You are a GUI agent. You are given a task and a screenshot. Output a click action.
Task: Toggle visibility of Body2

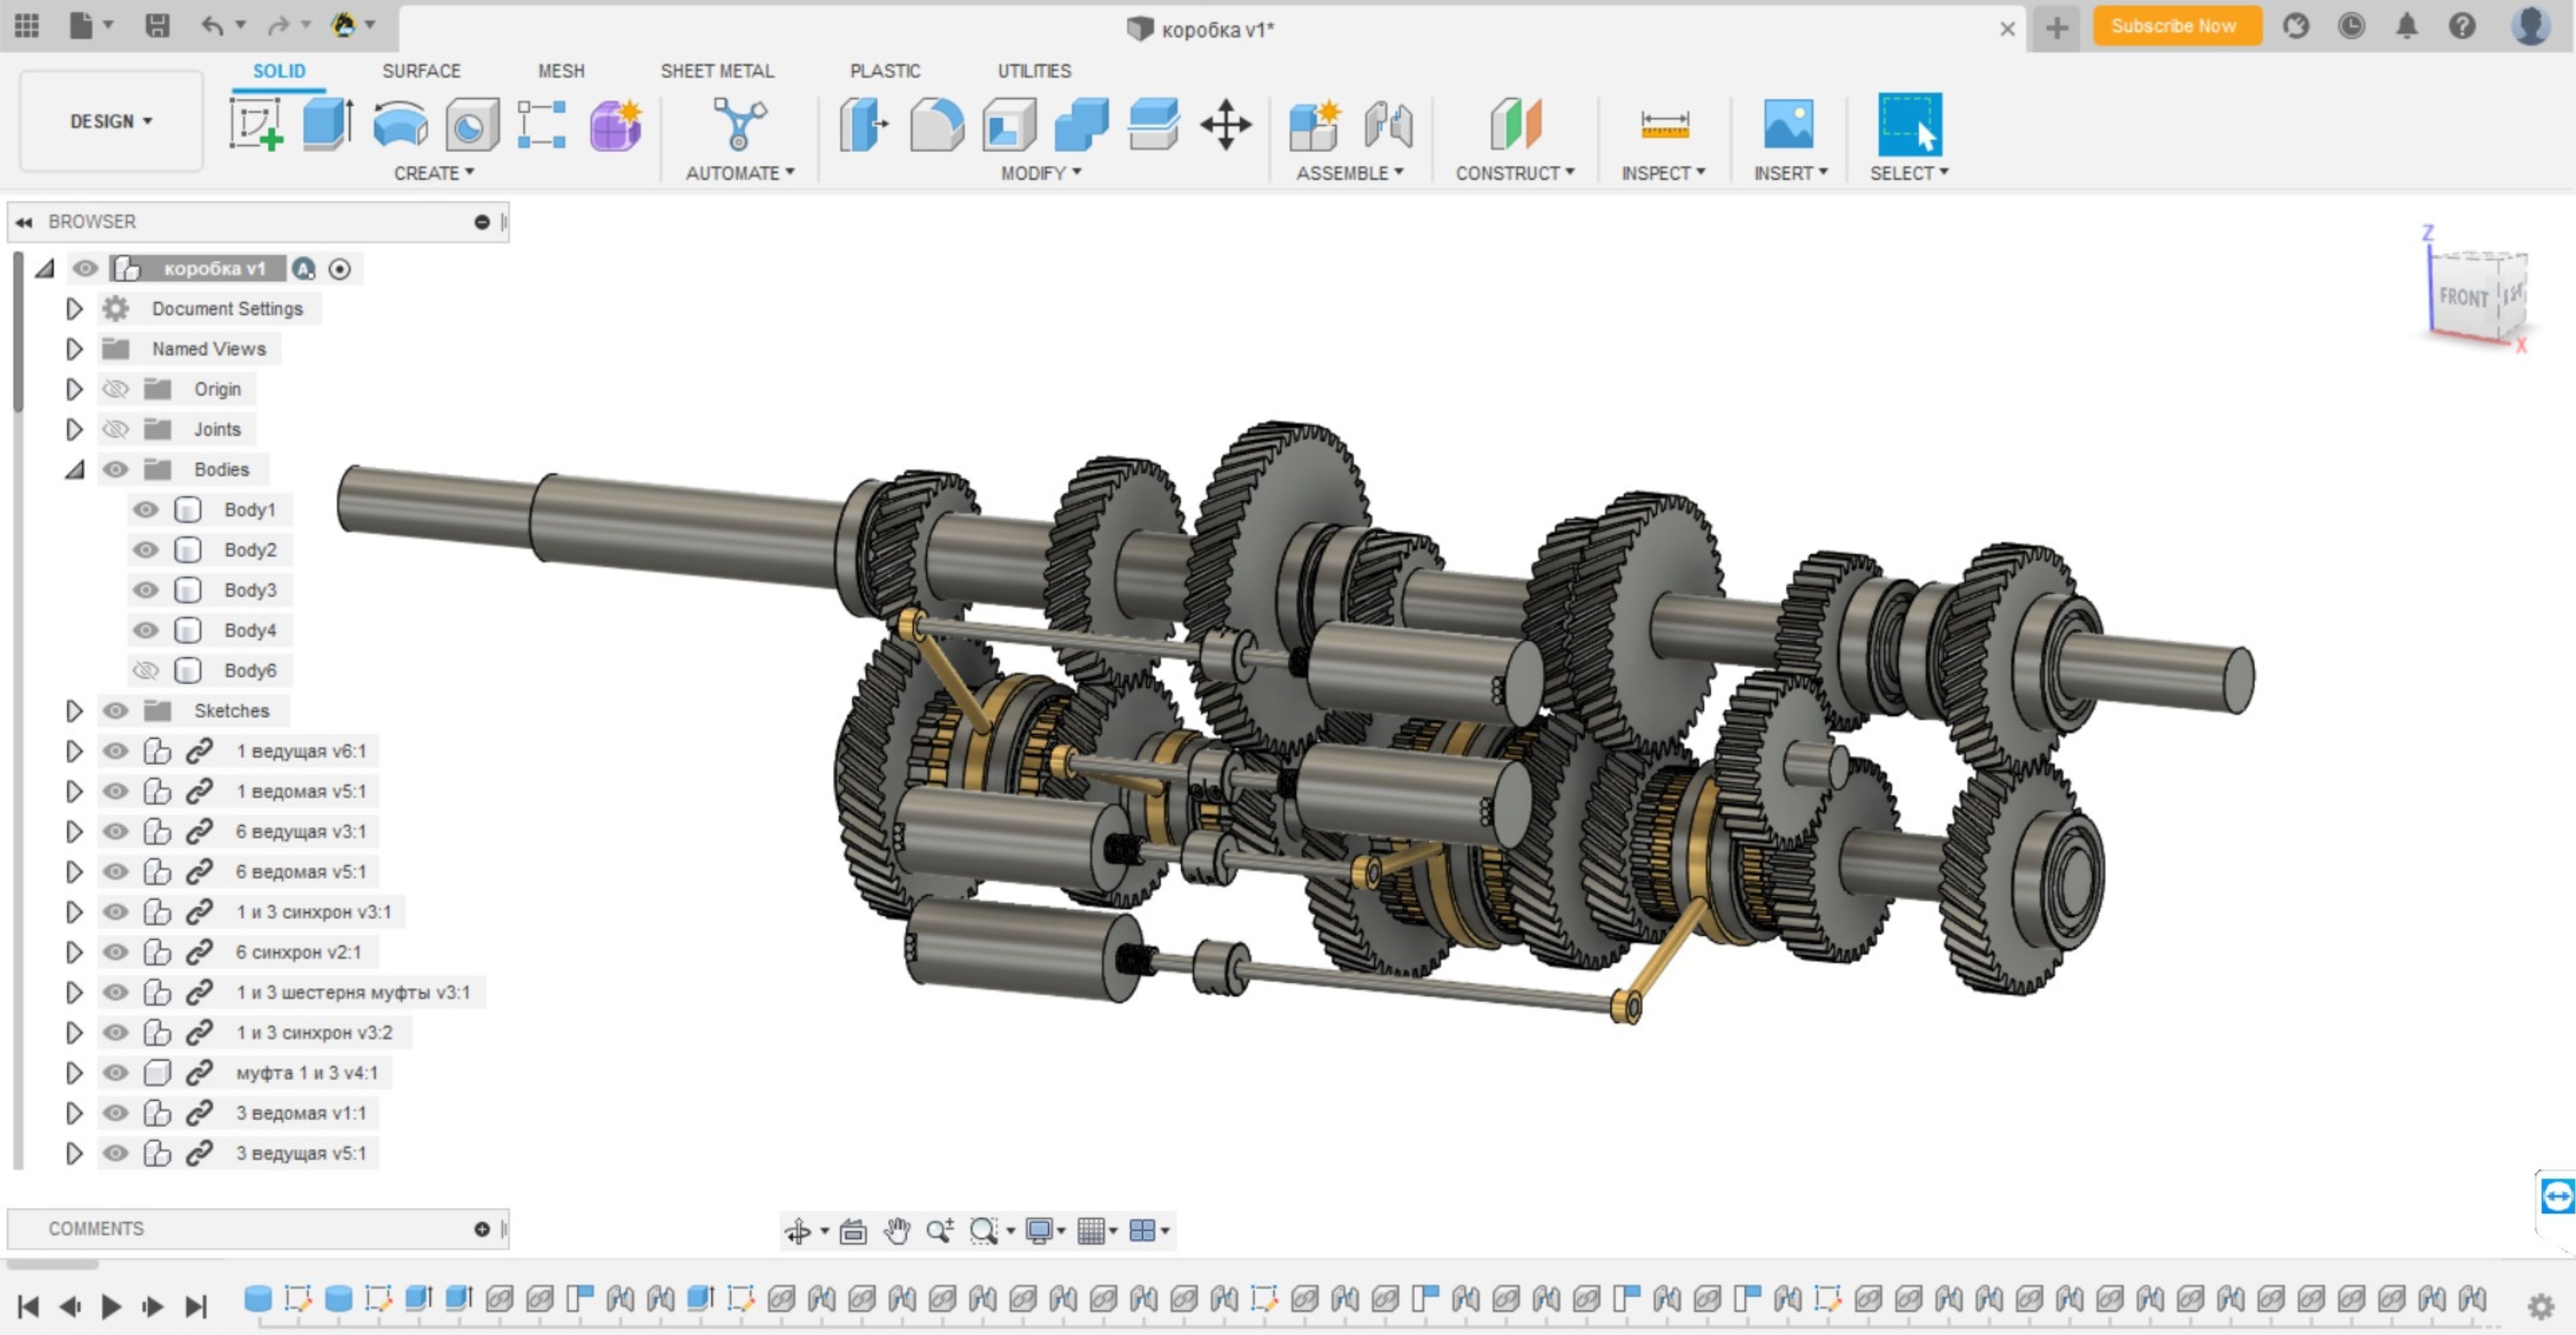[x=146, y=550]
